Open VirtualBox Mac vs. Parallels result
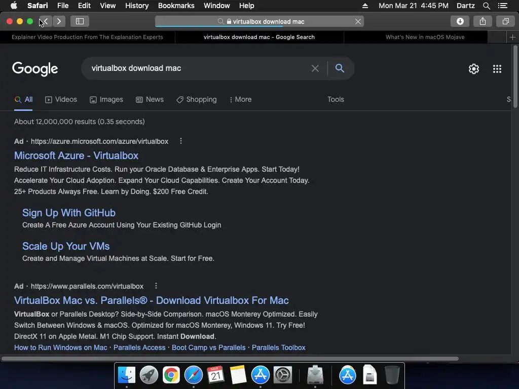The image size is (519, 389). coord(151,300)
